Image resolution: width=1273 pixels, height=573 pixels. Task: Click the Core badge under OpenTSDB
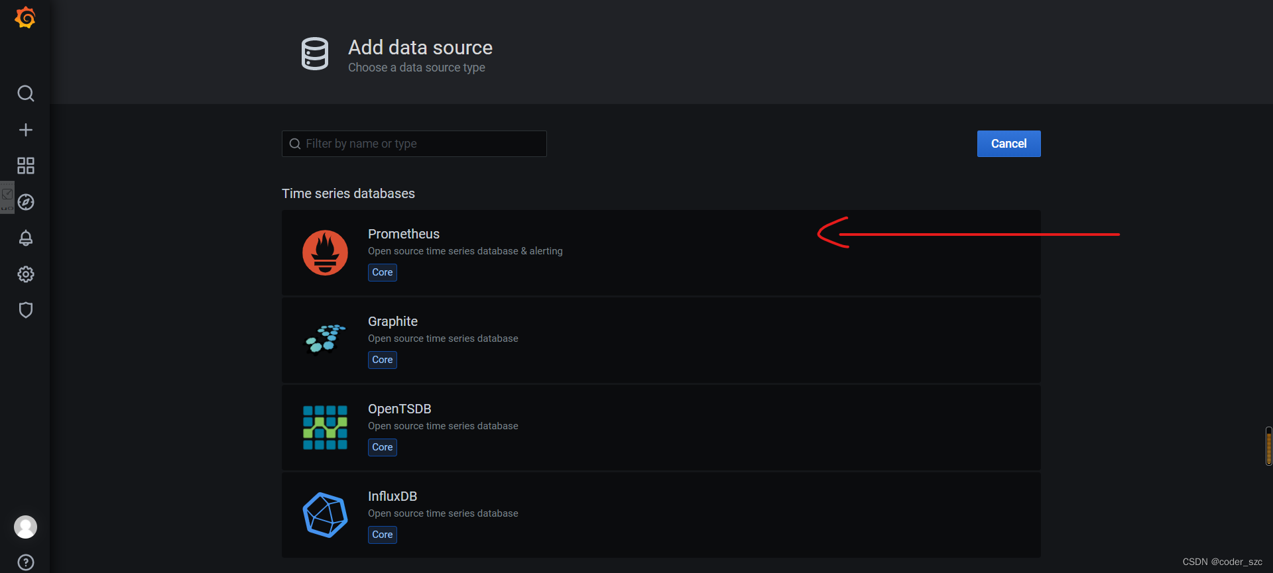pyautogui.click(x=383, y=447)
